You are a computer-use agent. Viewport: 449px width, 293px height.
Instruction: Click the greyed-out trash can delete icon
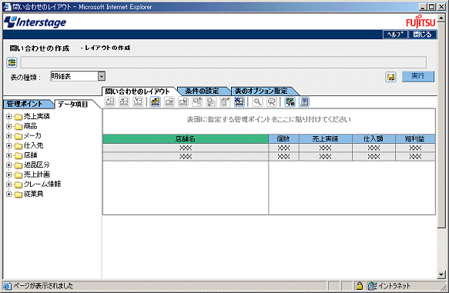[x=225, y=102]
